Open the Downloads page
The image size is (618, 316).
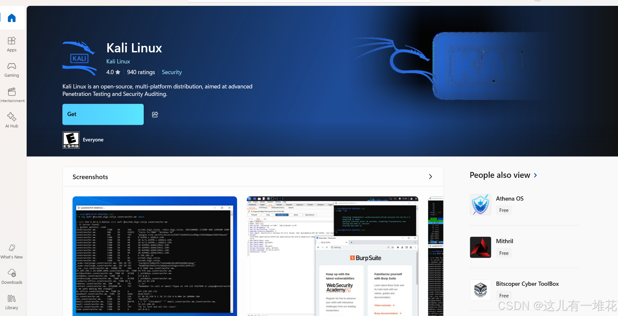tap(12, 277)
